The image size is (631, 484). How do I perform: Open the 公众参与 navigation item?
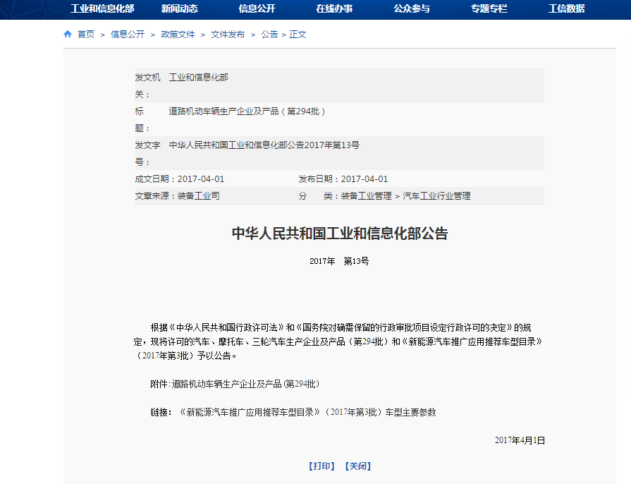coord(412,9)
